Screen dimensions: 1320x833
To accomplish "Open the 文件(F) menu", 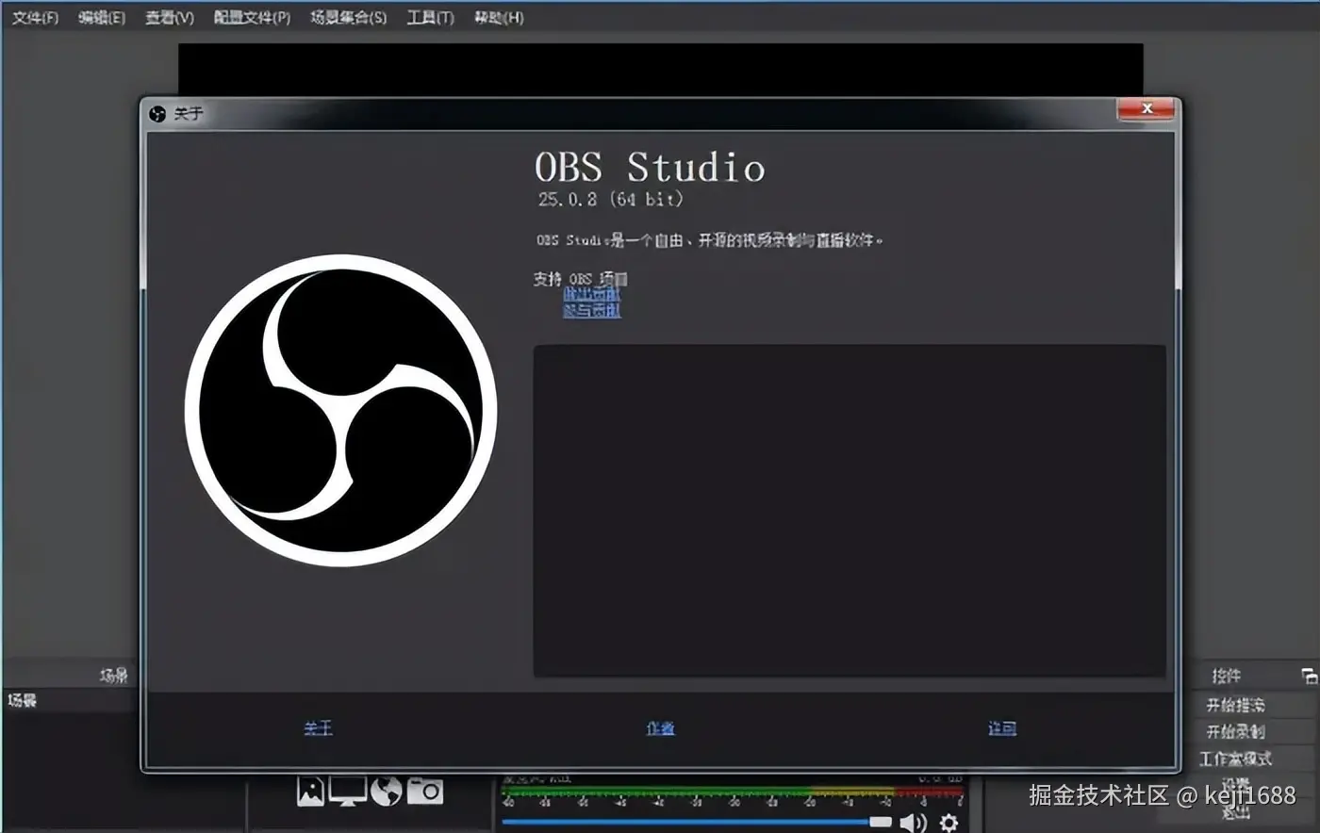I will (35, 17).
